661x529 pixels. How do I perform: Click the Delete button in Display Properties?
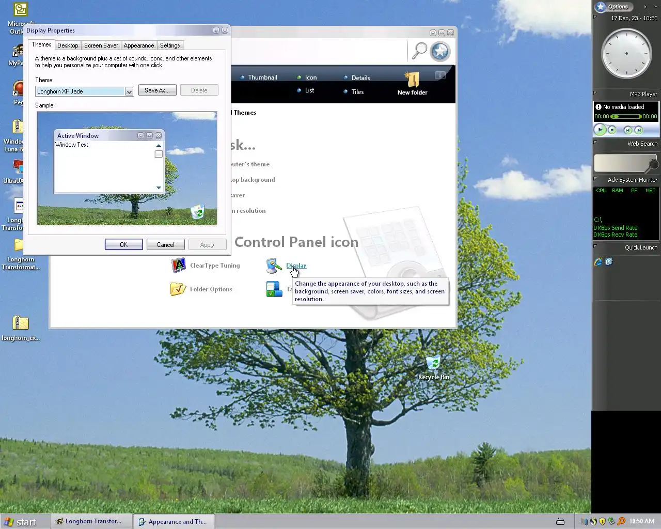tap(199, 90)
